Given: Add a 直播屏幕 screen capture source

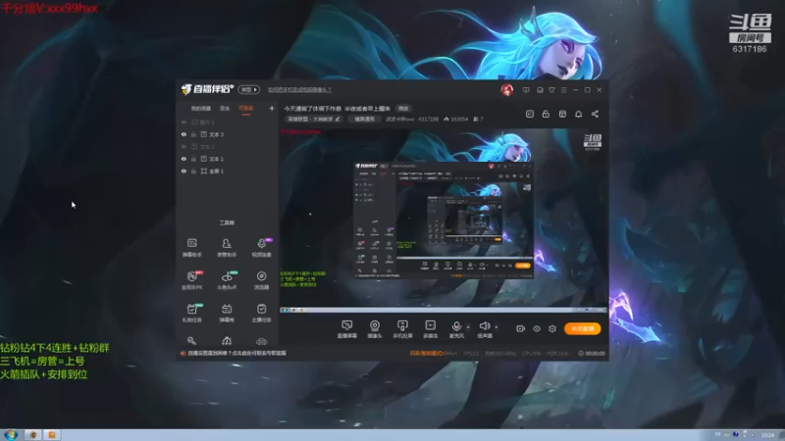Looking at the screenshot, I should coord(347,329).
